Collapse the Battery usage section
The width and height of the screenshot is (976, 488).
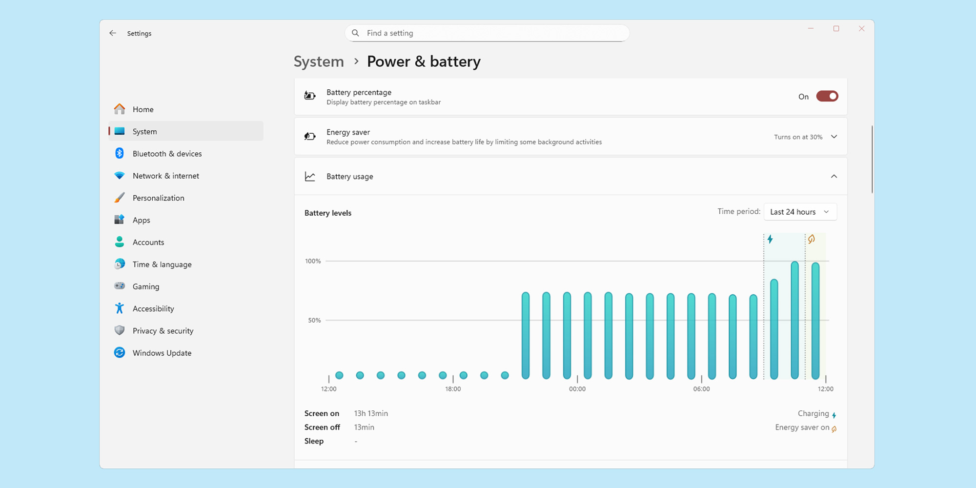pyautogui.click(x=834, y=176)
